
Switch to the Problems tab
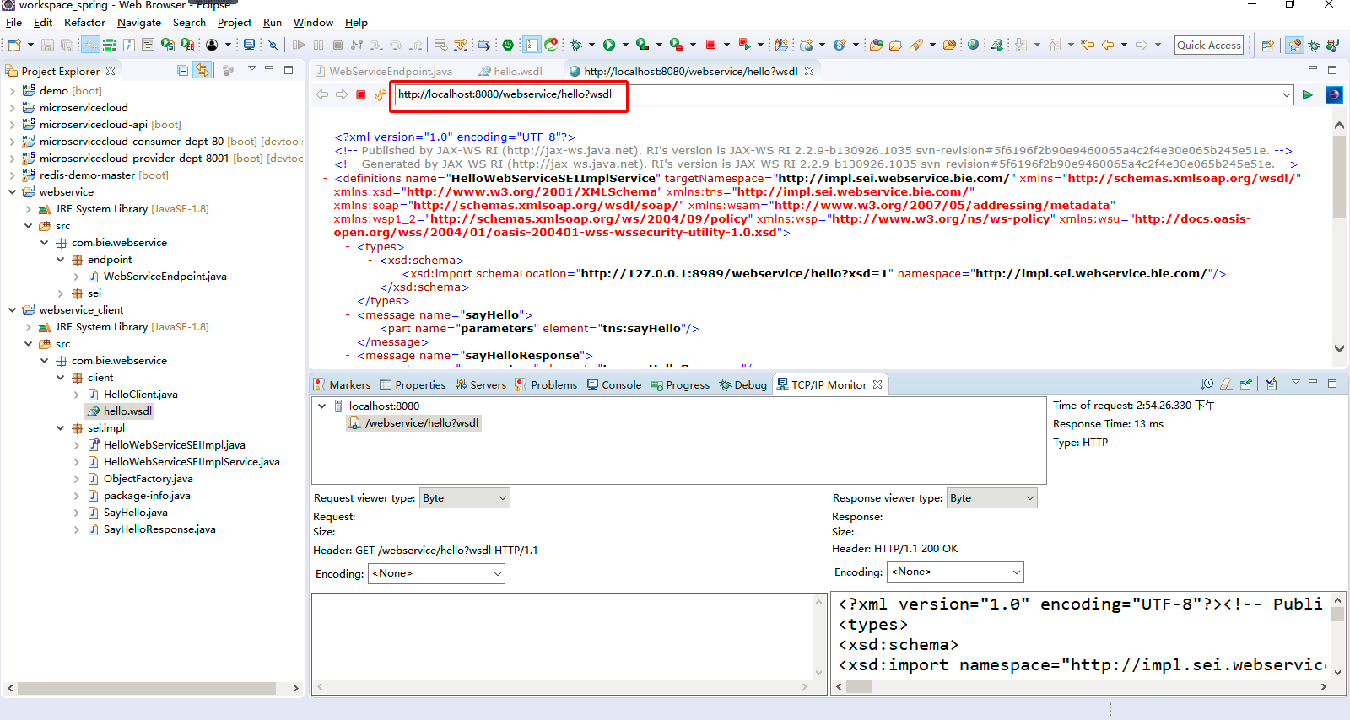(x=546, y=384)
